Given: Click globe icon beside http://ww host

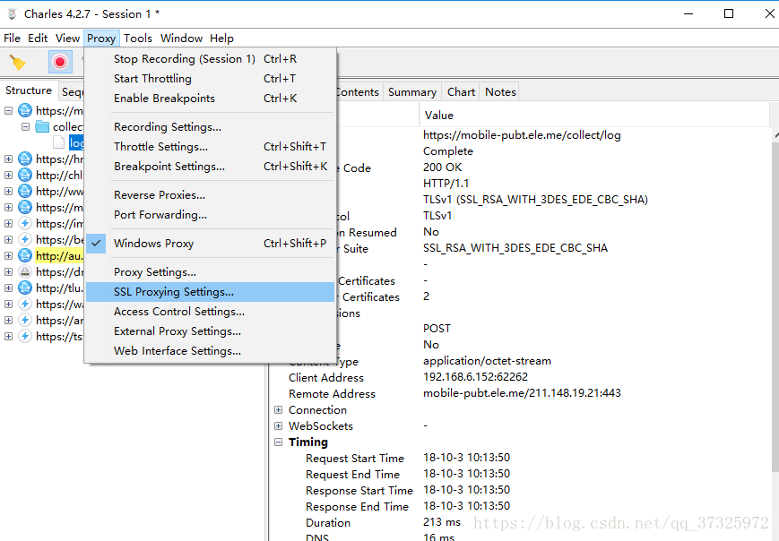Looking at the screenshot, I should click(x=25, y=191).
